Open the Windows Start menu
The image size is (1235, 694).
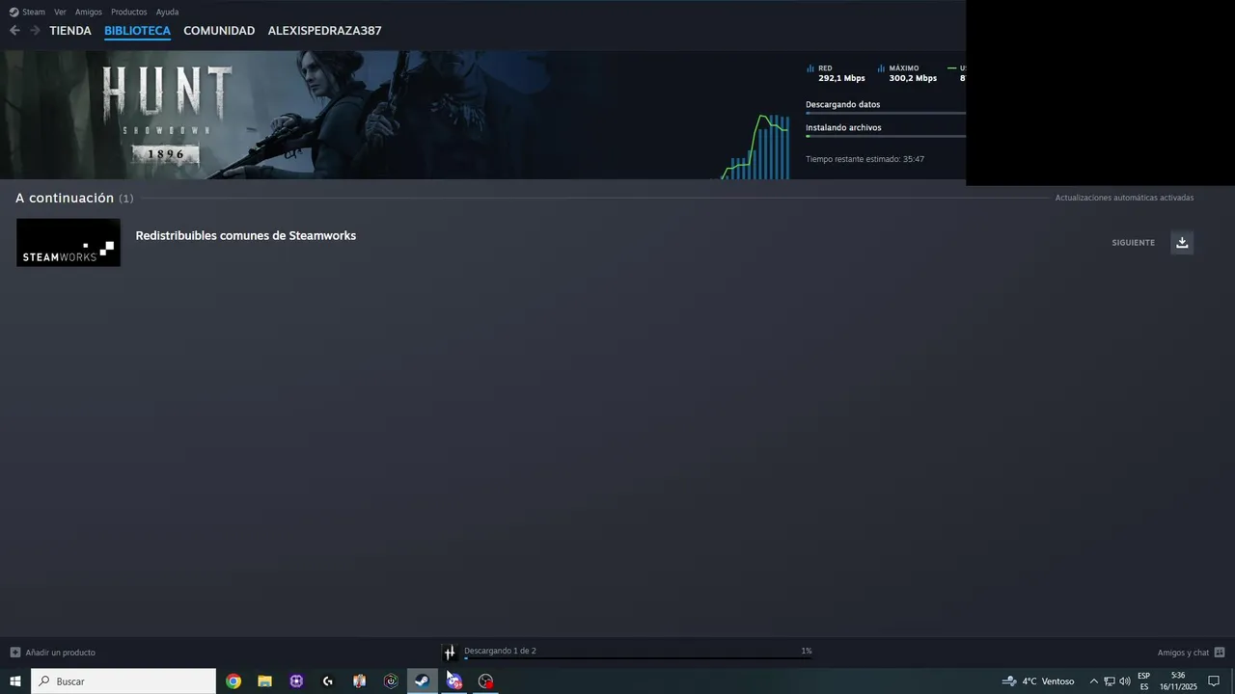point(15,681)
